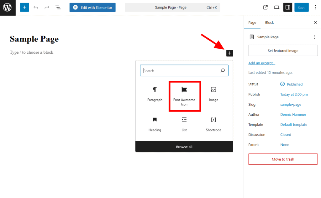Screen dimensions: 321x198
Task: Click the Add an excerpt link
Action: 262,63
